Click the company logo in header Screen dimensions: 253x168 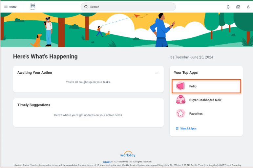click(x=33, y=7)
